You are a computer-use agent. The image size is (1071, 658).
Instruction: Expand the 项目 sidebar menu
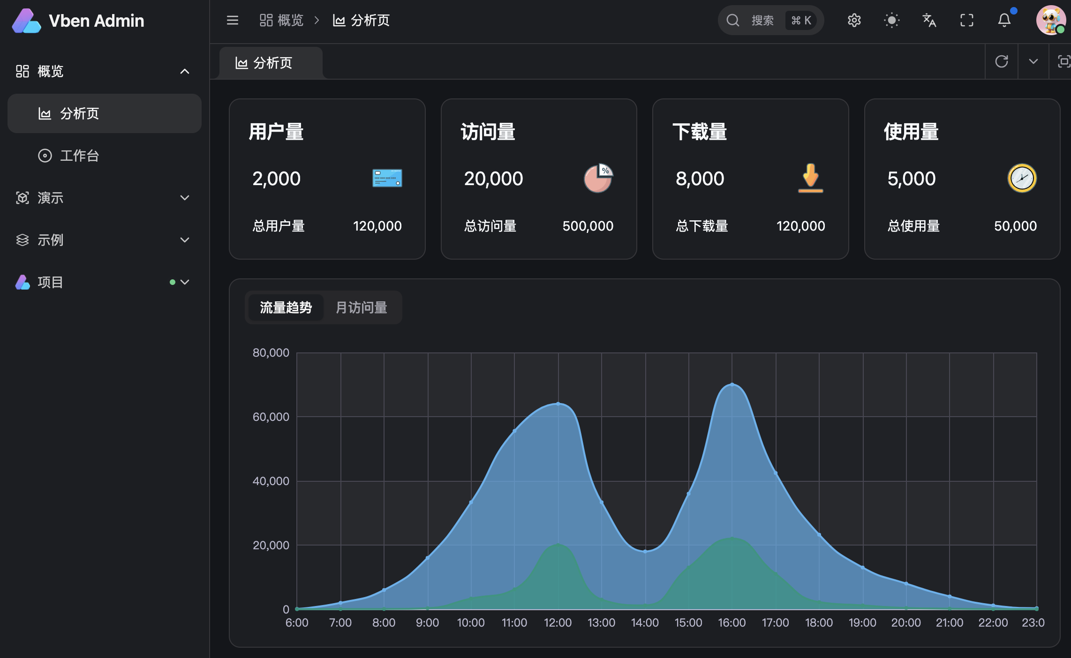pos(104,282)
